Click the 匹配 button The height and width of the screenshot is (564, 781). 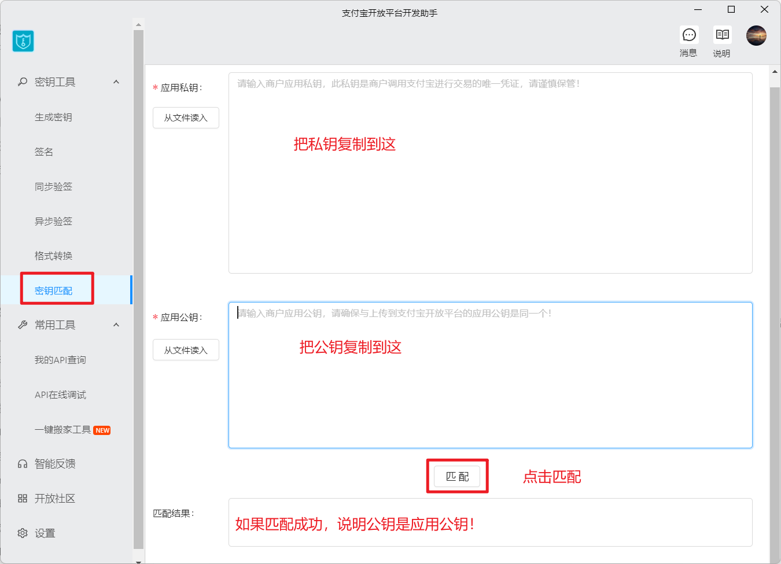tap(457, 477)
